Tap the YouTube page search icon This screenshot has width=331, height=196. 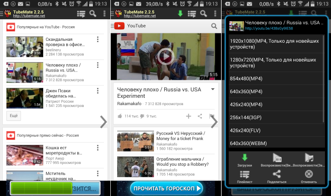tap(214, 26)
